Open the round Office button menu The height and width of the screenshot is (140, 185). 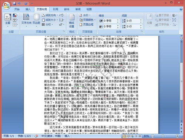coord(6,6)
